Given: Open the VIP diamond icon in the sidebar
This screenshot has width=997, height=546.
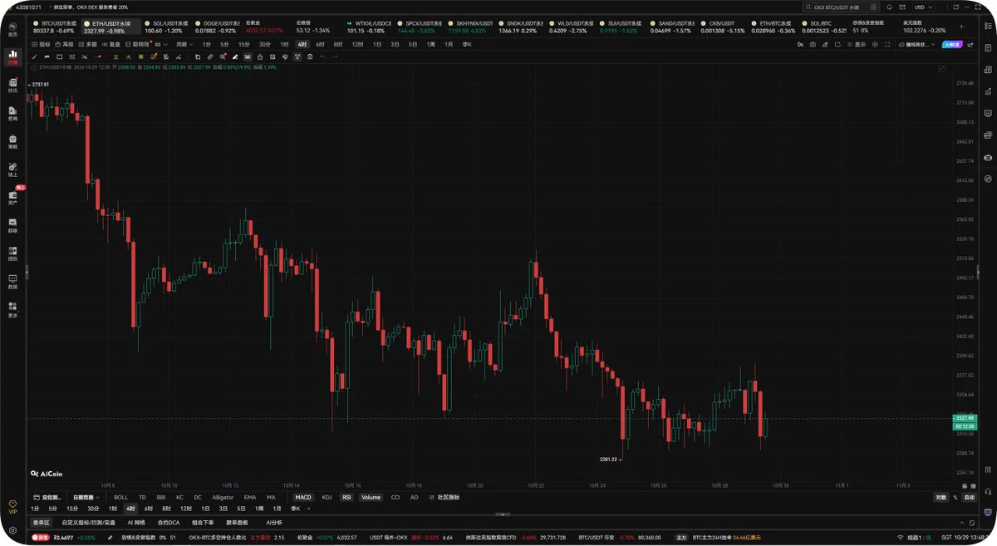Looking at the screenshot, I should coord(12,506).
